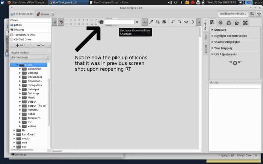Screen dimensions: 263x164
Task: Select the Filter vertical tab
Action: pos(205,37)
